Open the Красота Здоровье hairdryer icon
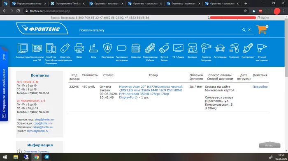Viewport: 288px width, 161px height. pos(206,48)
